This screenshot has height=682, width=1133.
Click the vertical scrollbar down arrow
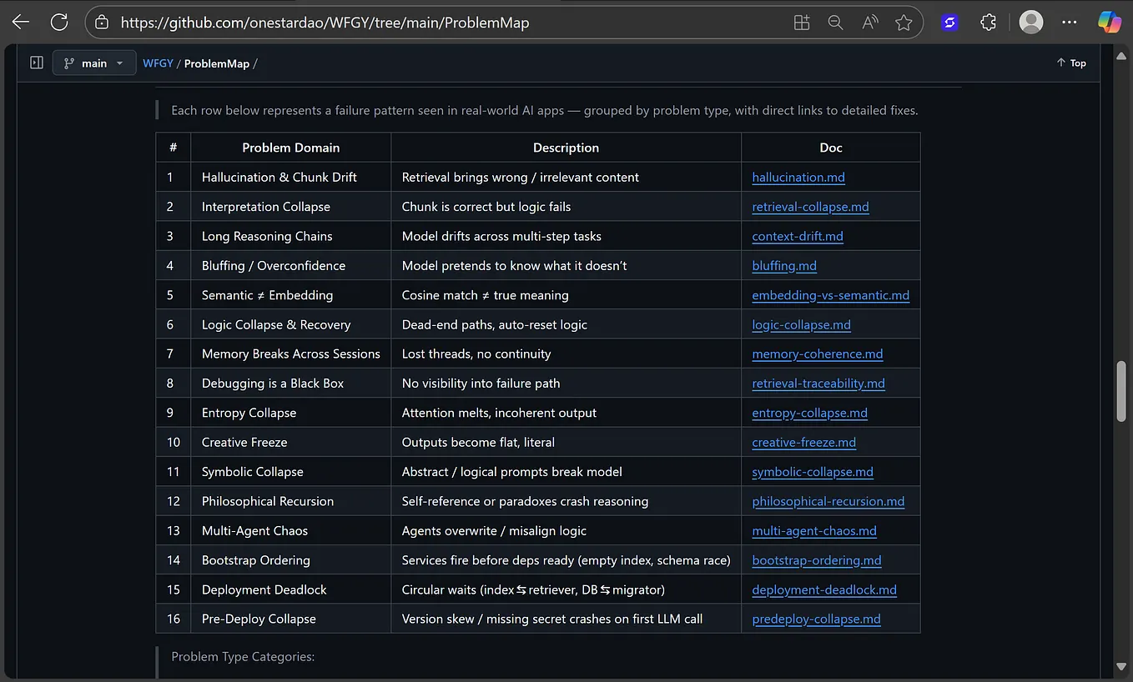click(x=1122, y=666)
